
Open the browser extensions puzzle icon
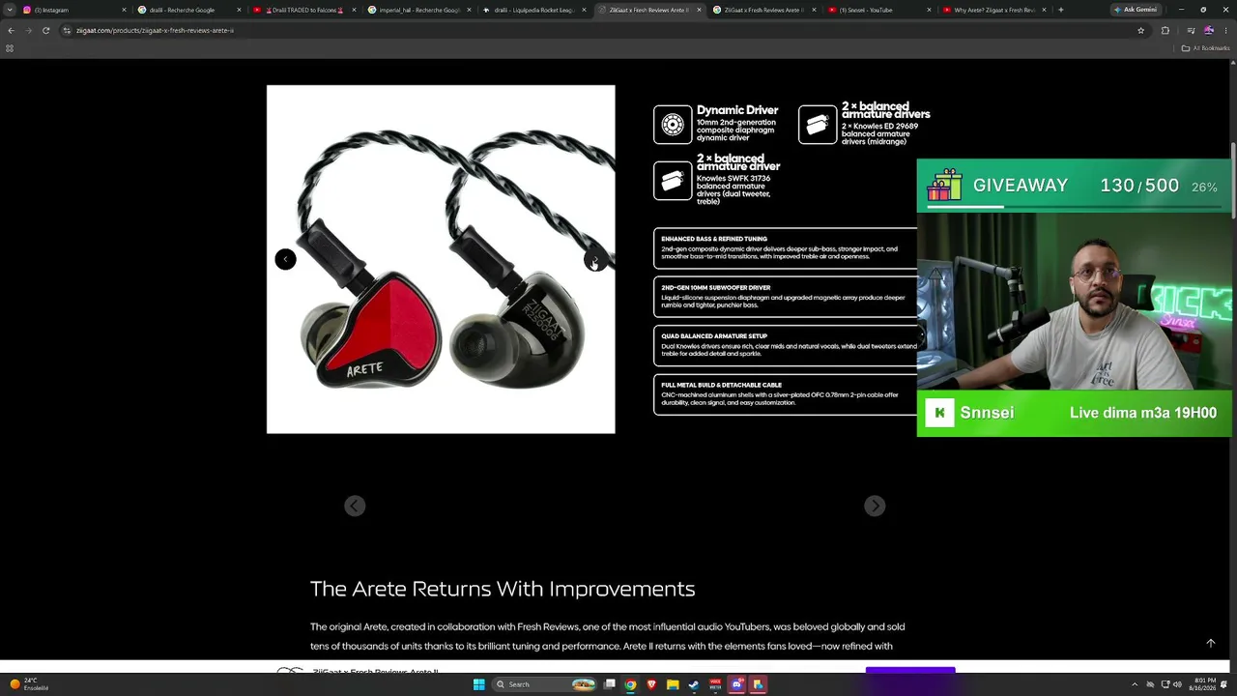1165,30
